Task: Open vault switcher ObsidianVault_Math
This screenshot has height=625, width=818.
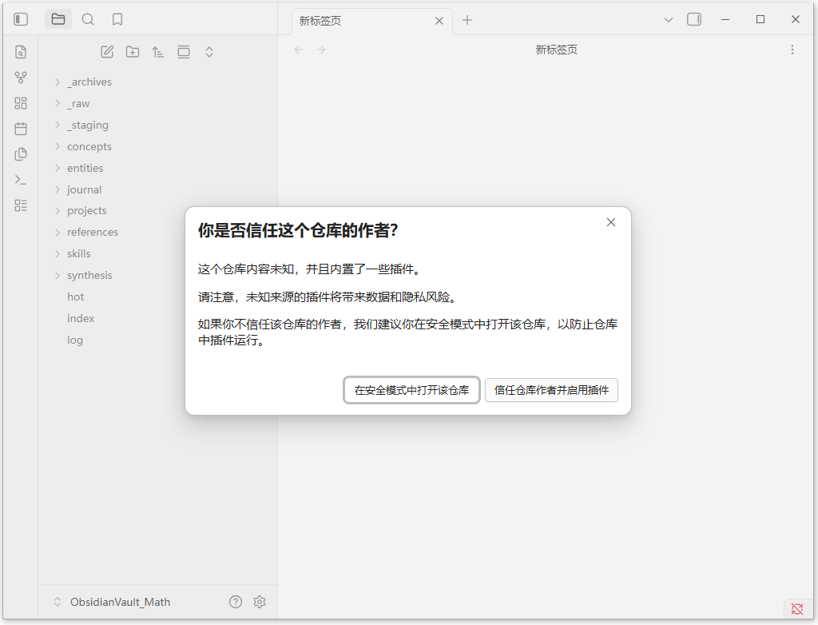Action: click(x=112, y=602)
